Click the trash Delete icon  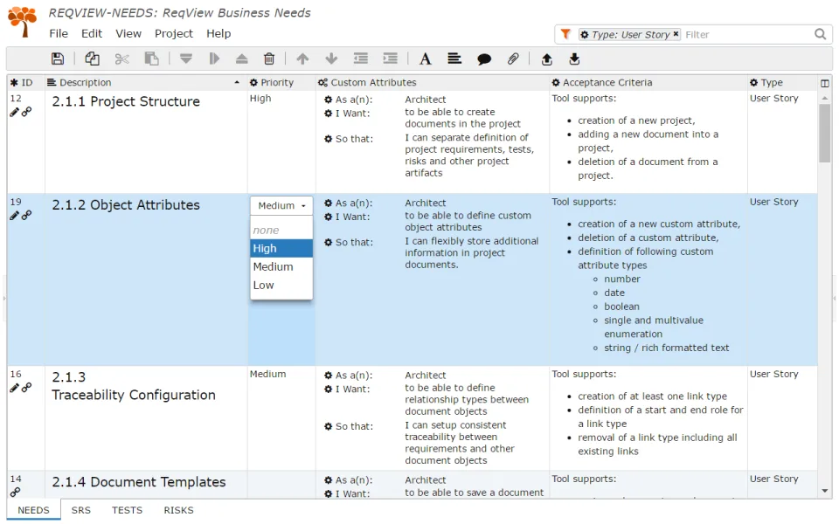pyautogui.click(x=269, y=59)
